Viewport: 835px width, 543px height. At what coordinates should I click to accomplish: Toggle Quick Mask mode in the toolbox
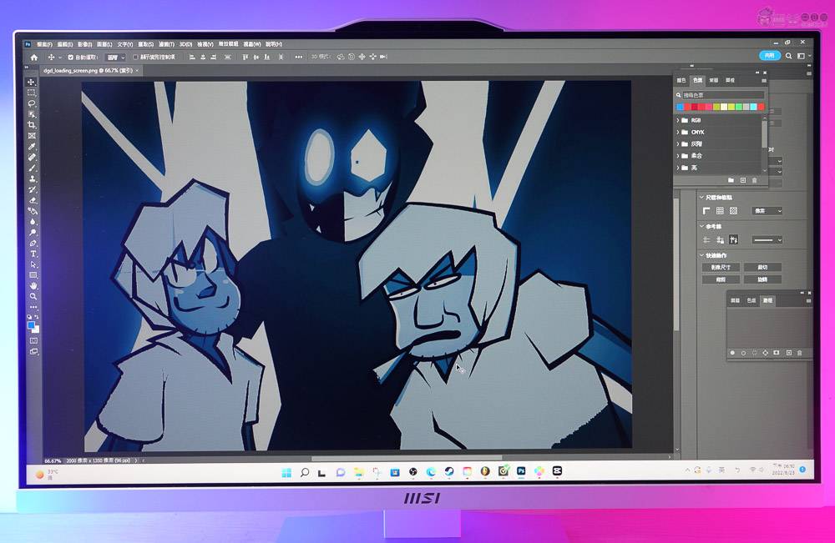pos(33,340)
